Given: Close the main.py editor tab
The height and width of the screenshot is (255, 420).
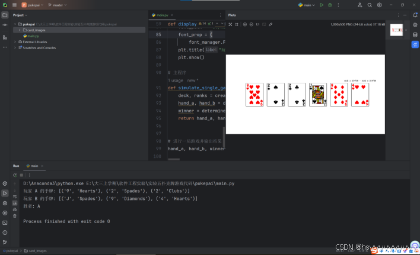Looking at the screenshot, I should click(x=171, y=15).
